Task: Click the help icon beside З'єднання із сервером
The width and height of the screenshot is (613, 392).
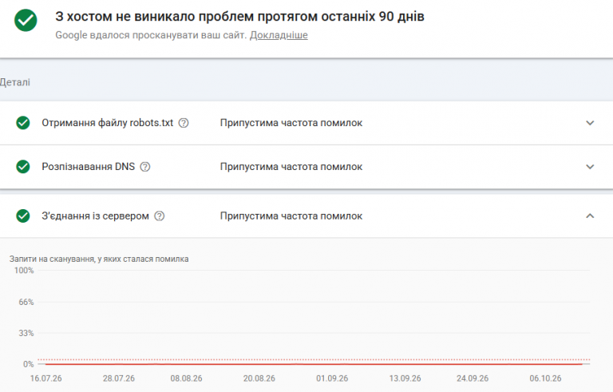Action: [160, 216]
